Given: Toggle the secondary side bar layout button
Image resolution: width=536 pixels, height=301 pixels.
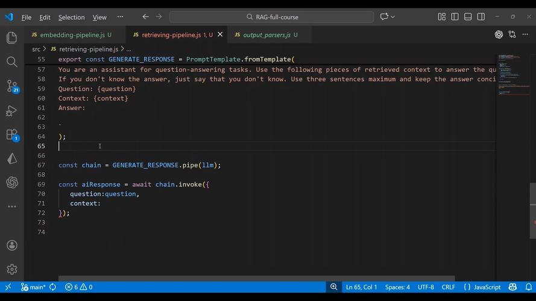Looking at the screenshot, I should (481, 17).
